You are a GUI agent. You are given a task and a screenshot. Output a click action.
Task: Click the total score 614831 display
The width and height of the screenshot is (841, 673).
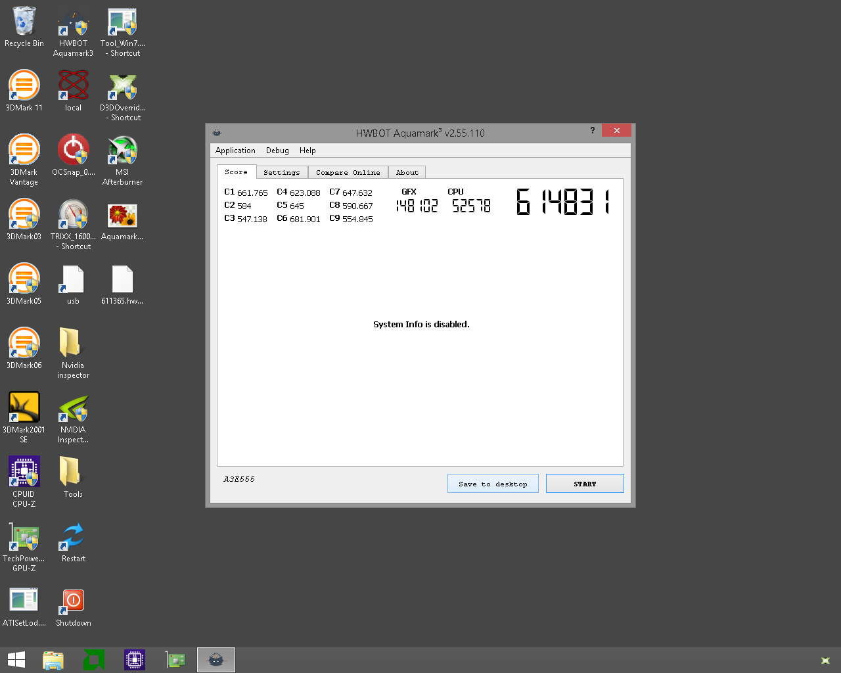point(563,202)
